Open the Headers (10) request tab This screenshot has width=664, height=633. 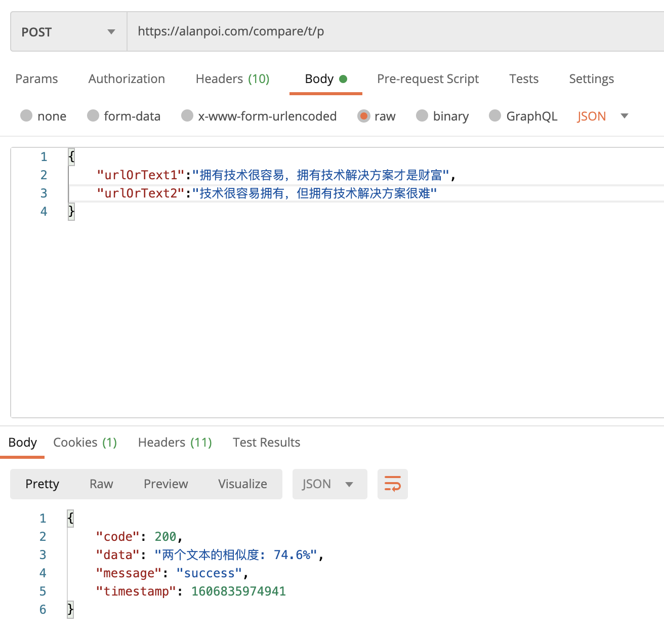click(x=232, y=79)
